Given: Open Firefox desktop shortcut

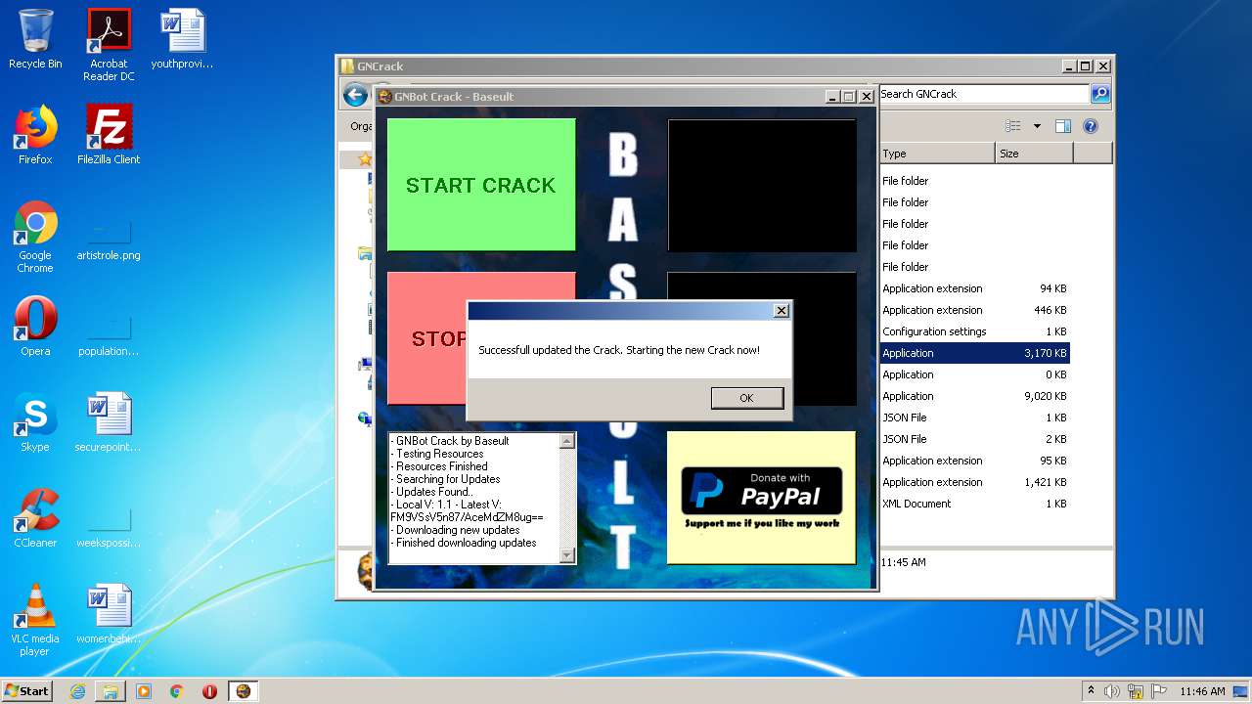Looking at the screenshot, I should [x=35, y=135].
